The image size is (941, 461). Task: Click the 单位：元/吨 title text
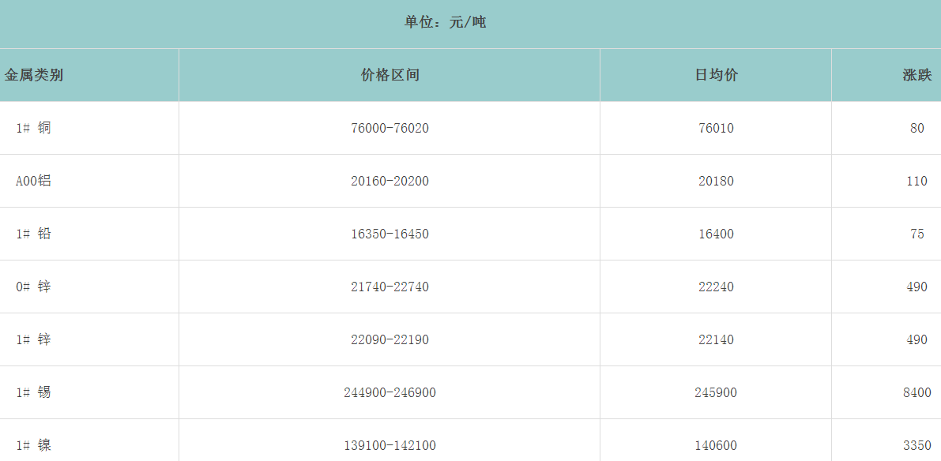click(x=445, y=22)
